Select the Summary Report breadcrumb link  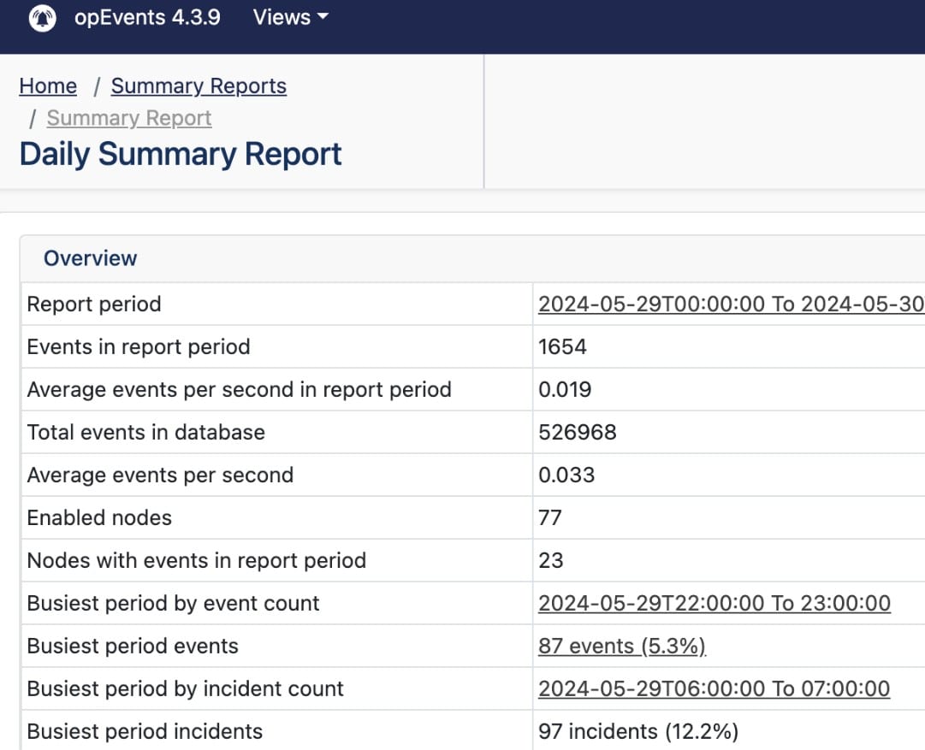pos(128,118)
